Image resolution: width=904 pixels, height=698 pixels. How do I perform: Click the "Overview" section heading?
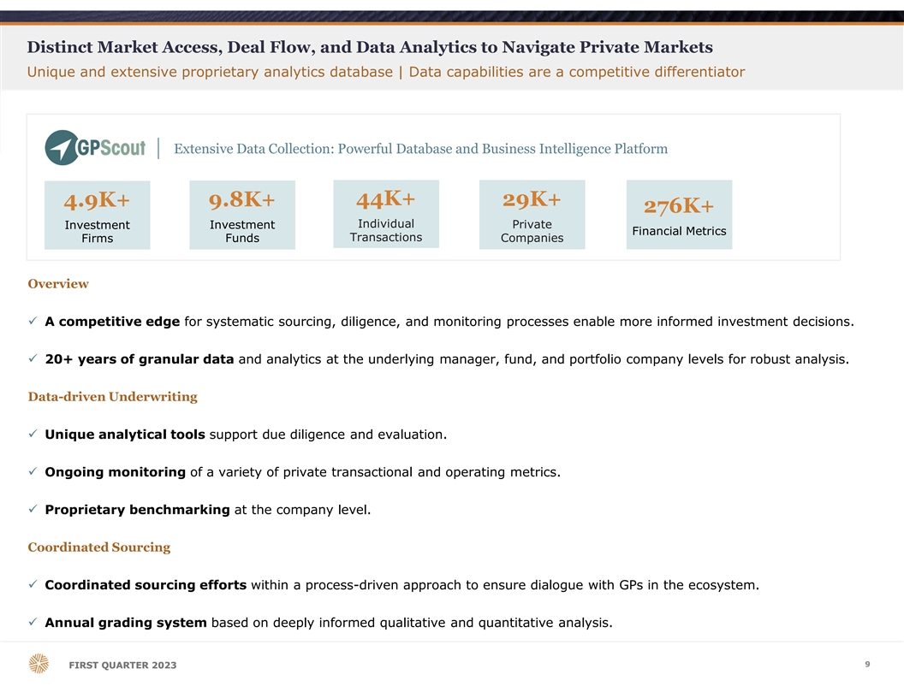(58, 284)
